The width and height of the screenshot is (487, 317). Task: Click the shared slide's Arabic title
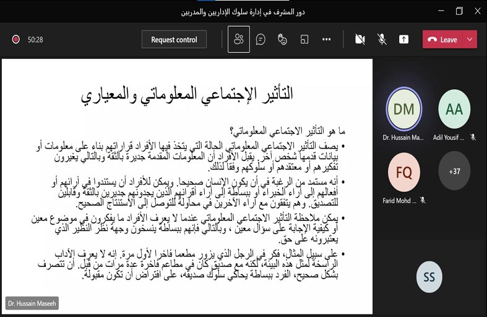(187, 94)
